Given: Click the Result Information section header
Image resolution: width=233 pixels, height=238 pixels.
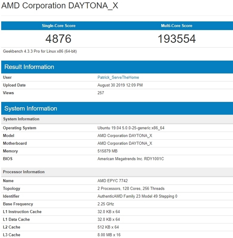Looking at the screenshot, I should 29,67.
